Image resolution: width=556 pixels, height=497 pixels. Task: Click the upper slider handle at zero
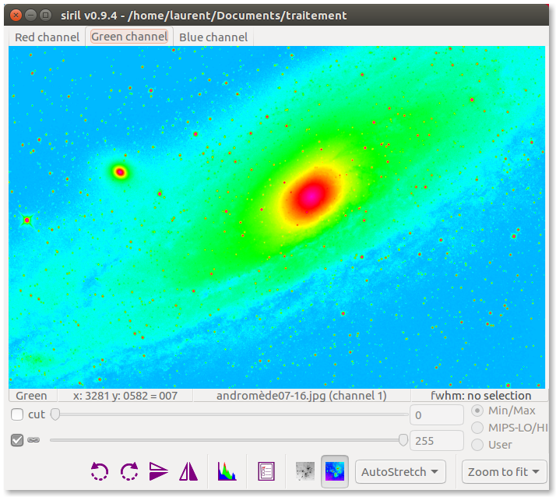[55, 415]
